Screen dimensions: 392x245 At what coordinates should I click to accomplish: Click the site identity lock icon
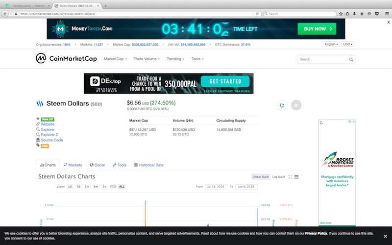click(x=16, y=14)
